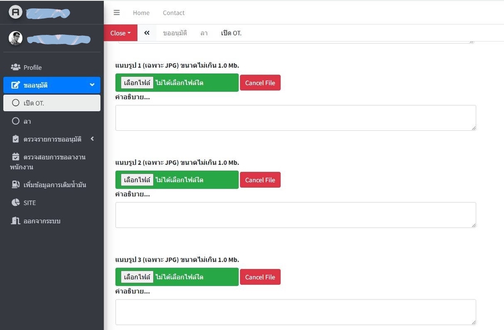Click the ค่าอธิบาย text area under แนบรูป 3
This screenshot has width=504, height=330.
tap(295, 312)
